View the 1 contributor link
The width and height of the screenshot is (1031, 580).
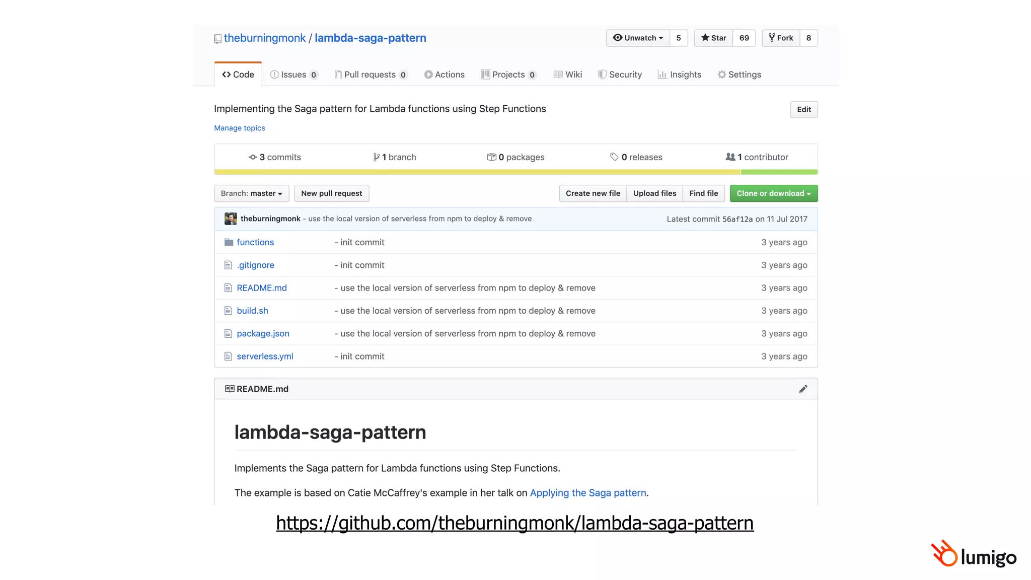point(757,157)
